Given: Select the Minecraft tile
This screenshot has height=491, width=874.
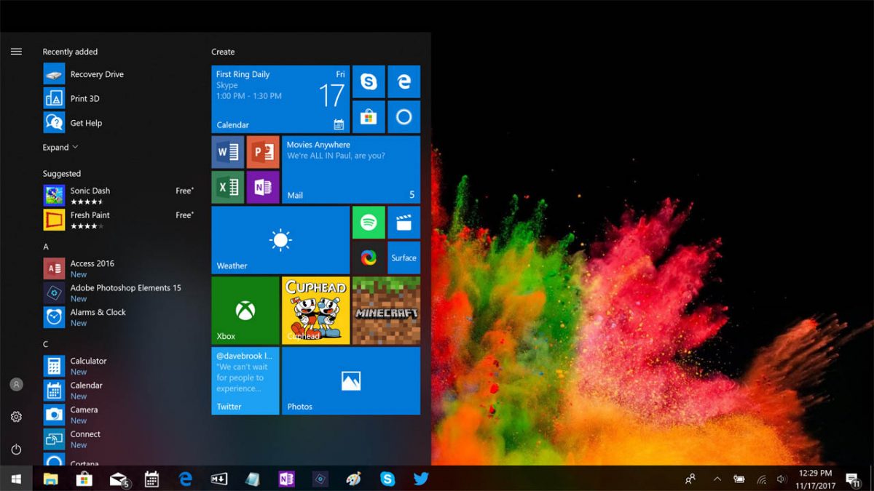Looking at the screenshot, I should coord(386,310).
